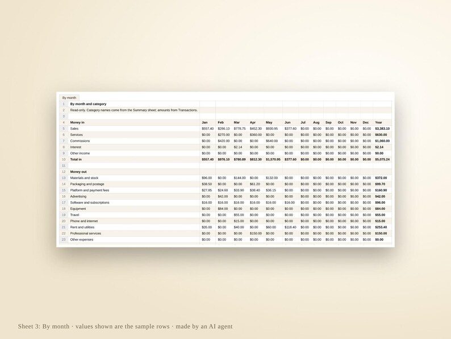
Task: Click the Dec column header
Action: coord(367,122)
